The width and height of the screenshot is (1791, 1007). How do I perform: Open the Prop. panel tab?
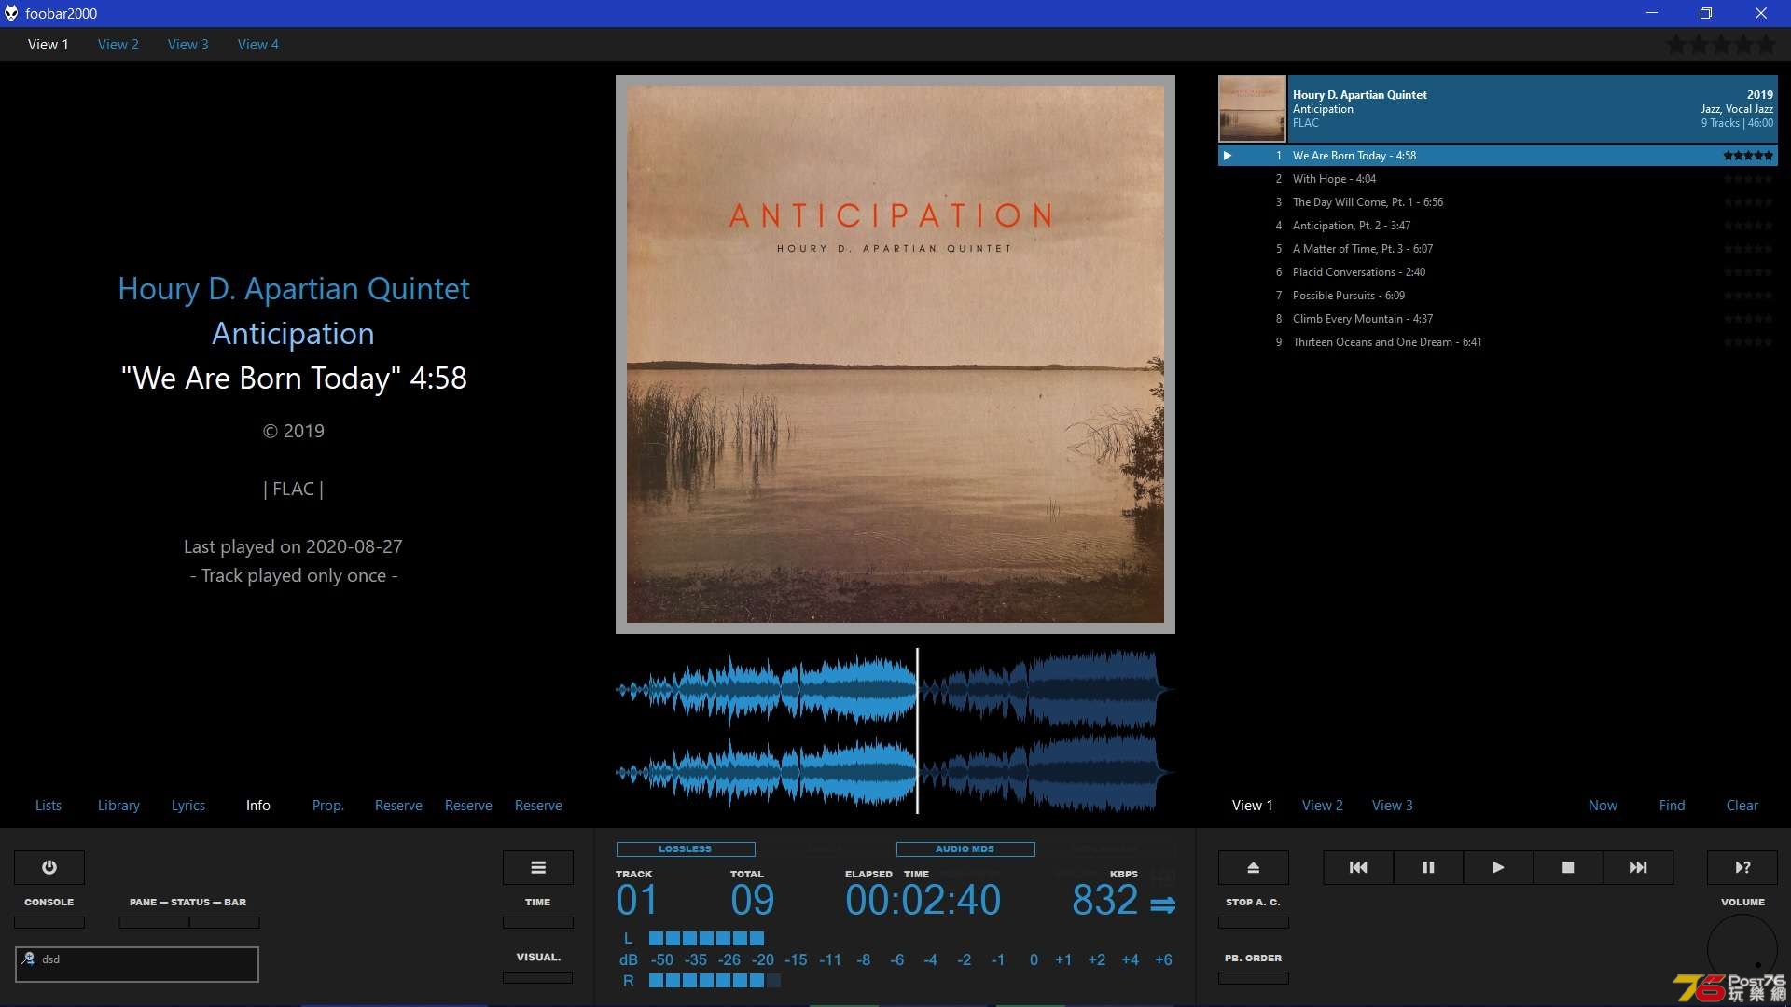328,805
